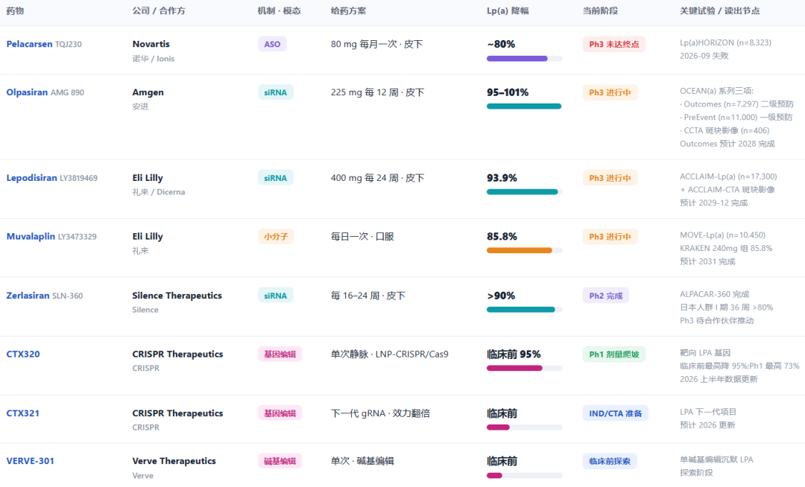
Task: Click the siRNA tag in Lepodisiran row
Action: (275, 178)
